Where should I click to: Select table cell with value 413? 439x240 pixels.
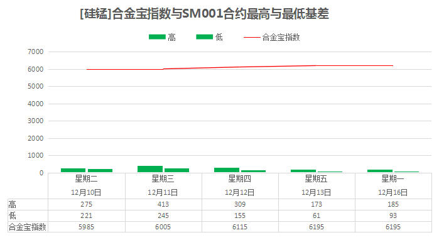pos(163,204)
